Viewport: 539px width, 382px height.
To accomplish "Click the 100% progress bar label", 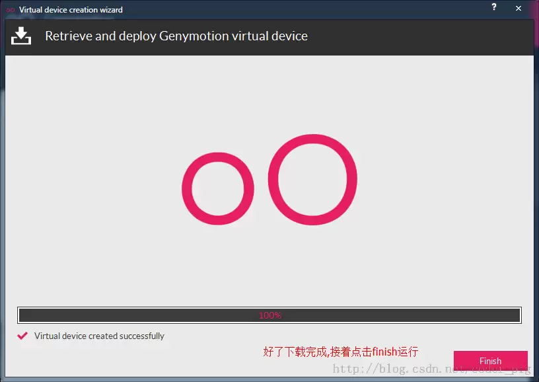I will coord(270,315).
